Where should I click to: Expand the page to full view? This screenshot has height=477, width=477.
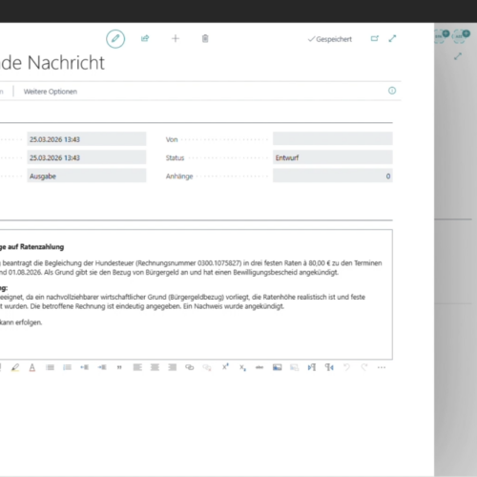point(392,38)
